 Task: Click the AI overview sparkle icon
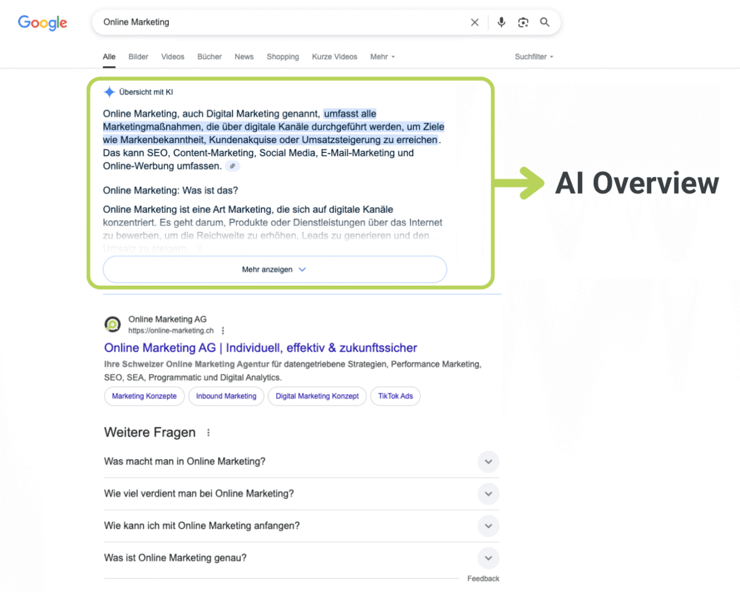click(x=109, y=92)
